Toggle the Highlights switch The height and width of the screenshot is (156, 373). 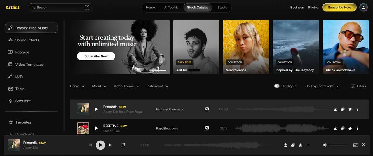(277, 86)
